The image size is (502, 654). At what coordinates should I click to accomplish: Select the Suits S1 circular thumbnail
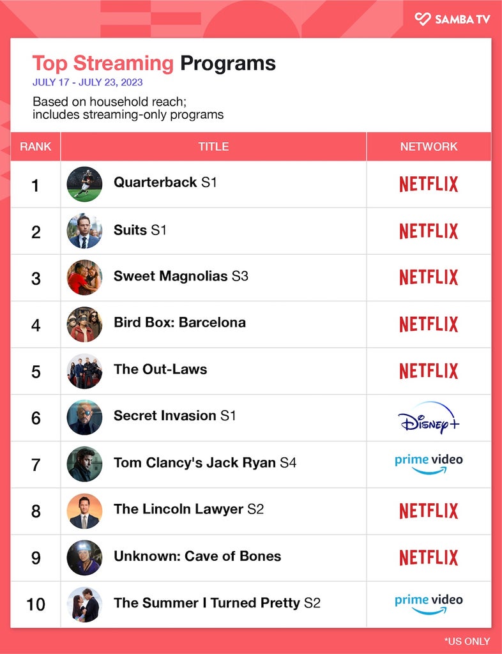click(x=85, y=231)
